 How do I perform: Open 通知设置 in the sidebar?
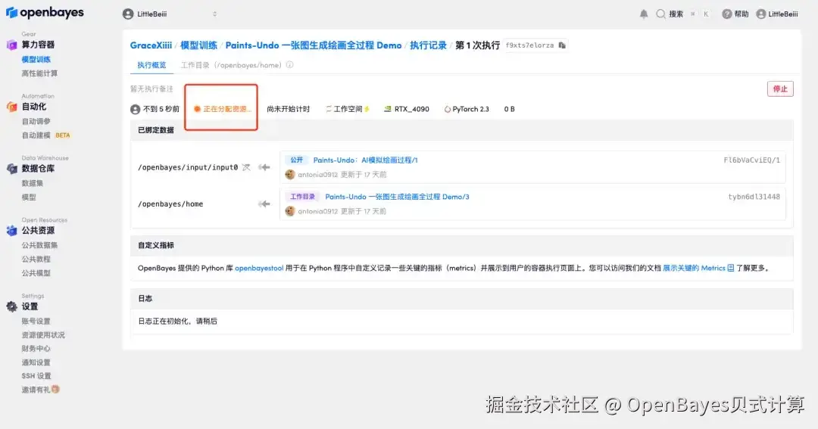36,362
